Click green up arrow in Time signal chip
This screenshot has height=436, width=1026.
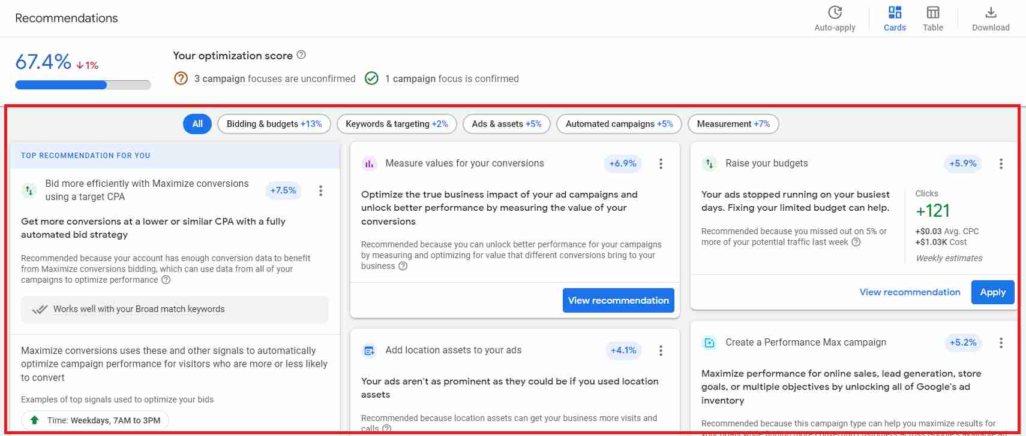coord(35,420)
